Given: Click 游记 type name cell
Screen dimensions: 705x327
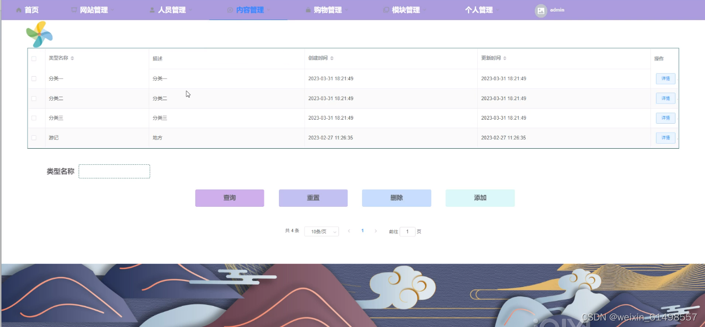Looking at the screenshot, I should (x=54, y=138).
